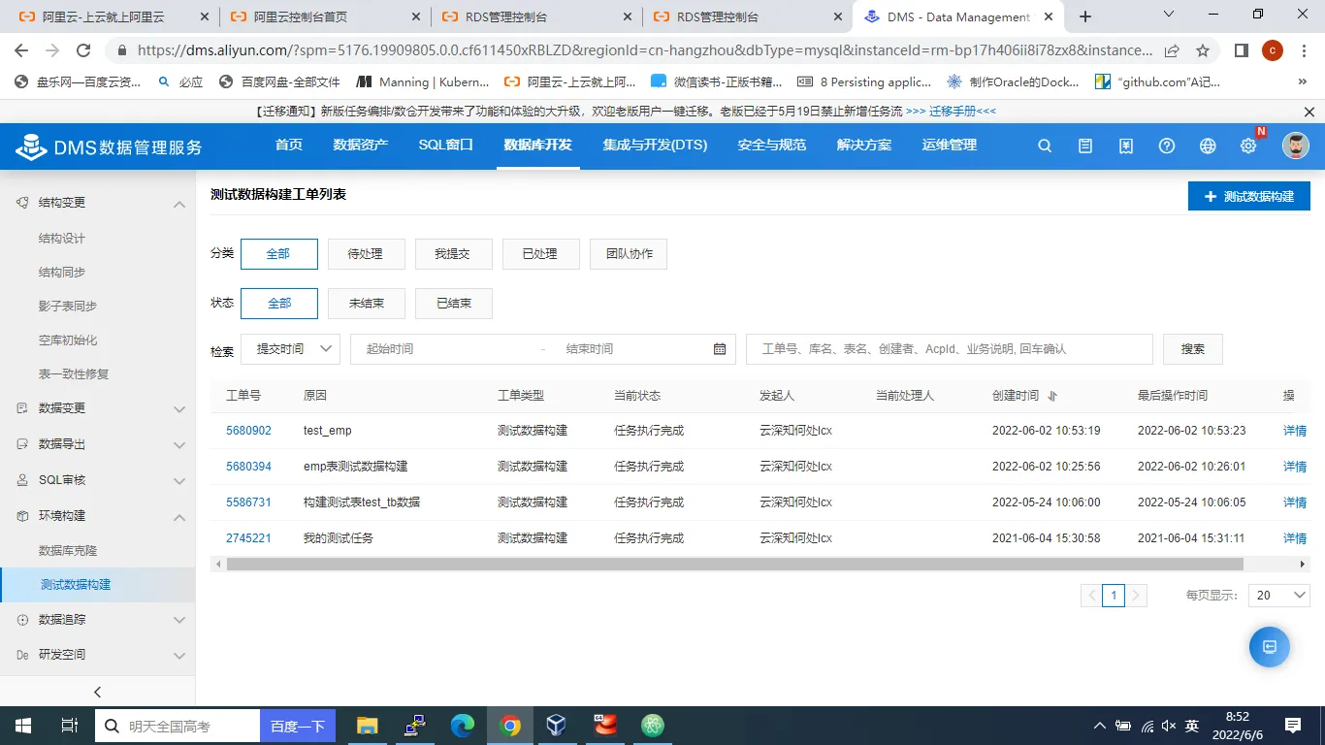Open a new browser tab with plus
The width and height of the screenshot is (1325, 745).
coord(1085,16)
